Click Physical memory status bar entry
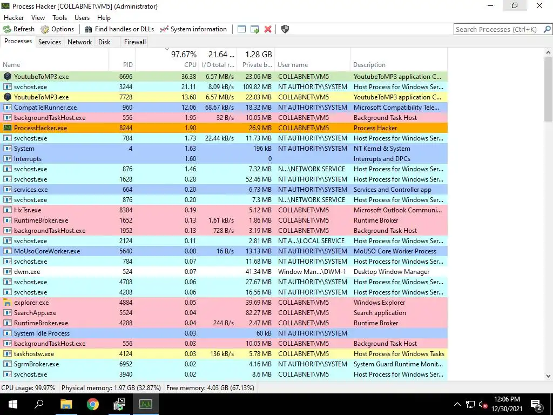553x415 pixels. coord(111,388)
